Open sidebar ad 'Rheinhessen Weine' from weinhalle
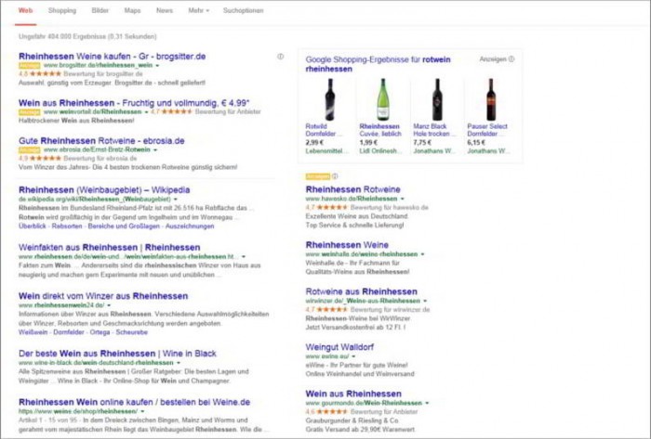 coord(347,245)
